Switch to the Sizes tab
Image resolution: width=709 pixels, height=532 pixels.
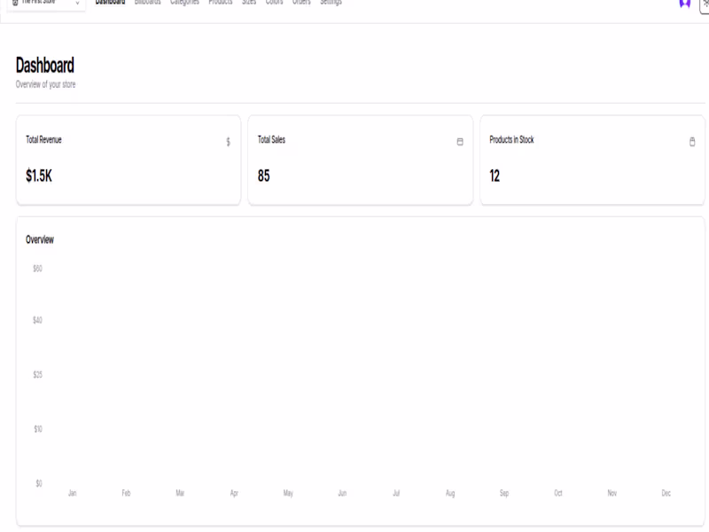(251, 3)
